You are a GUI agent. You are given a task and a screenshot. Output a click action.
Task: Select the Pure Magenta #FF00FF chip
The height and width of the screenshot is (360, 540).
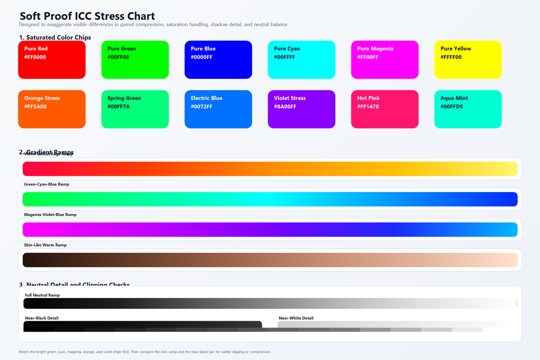click(x=385, y=60)
